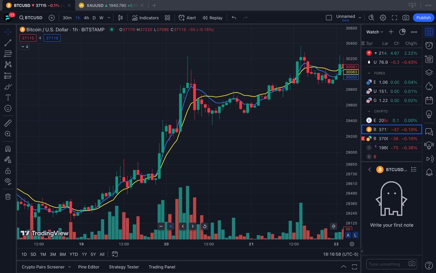Click the blue 37119 price box

52,38
